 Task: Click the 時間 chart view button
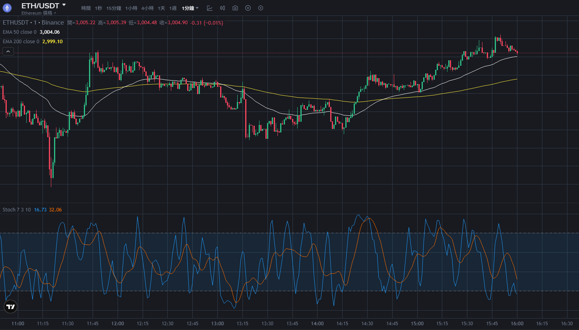click(86, 8)
